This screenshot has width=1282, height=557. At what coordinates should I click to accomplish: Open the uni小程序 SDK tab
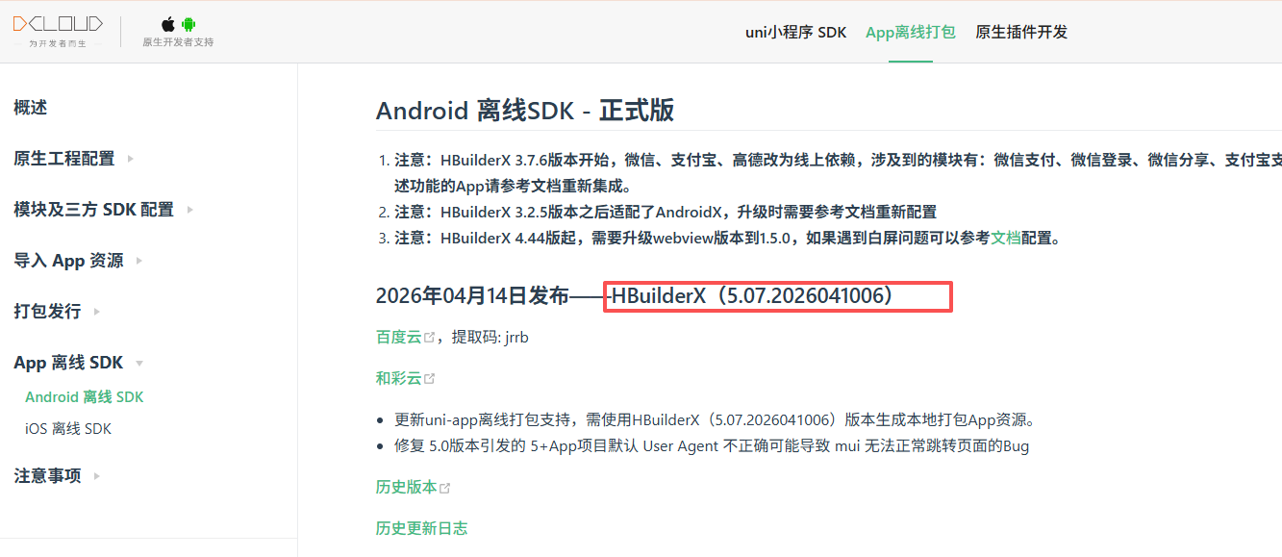coord(796,32)
